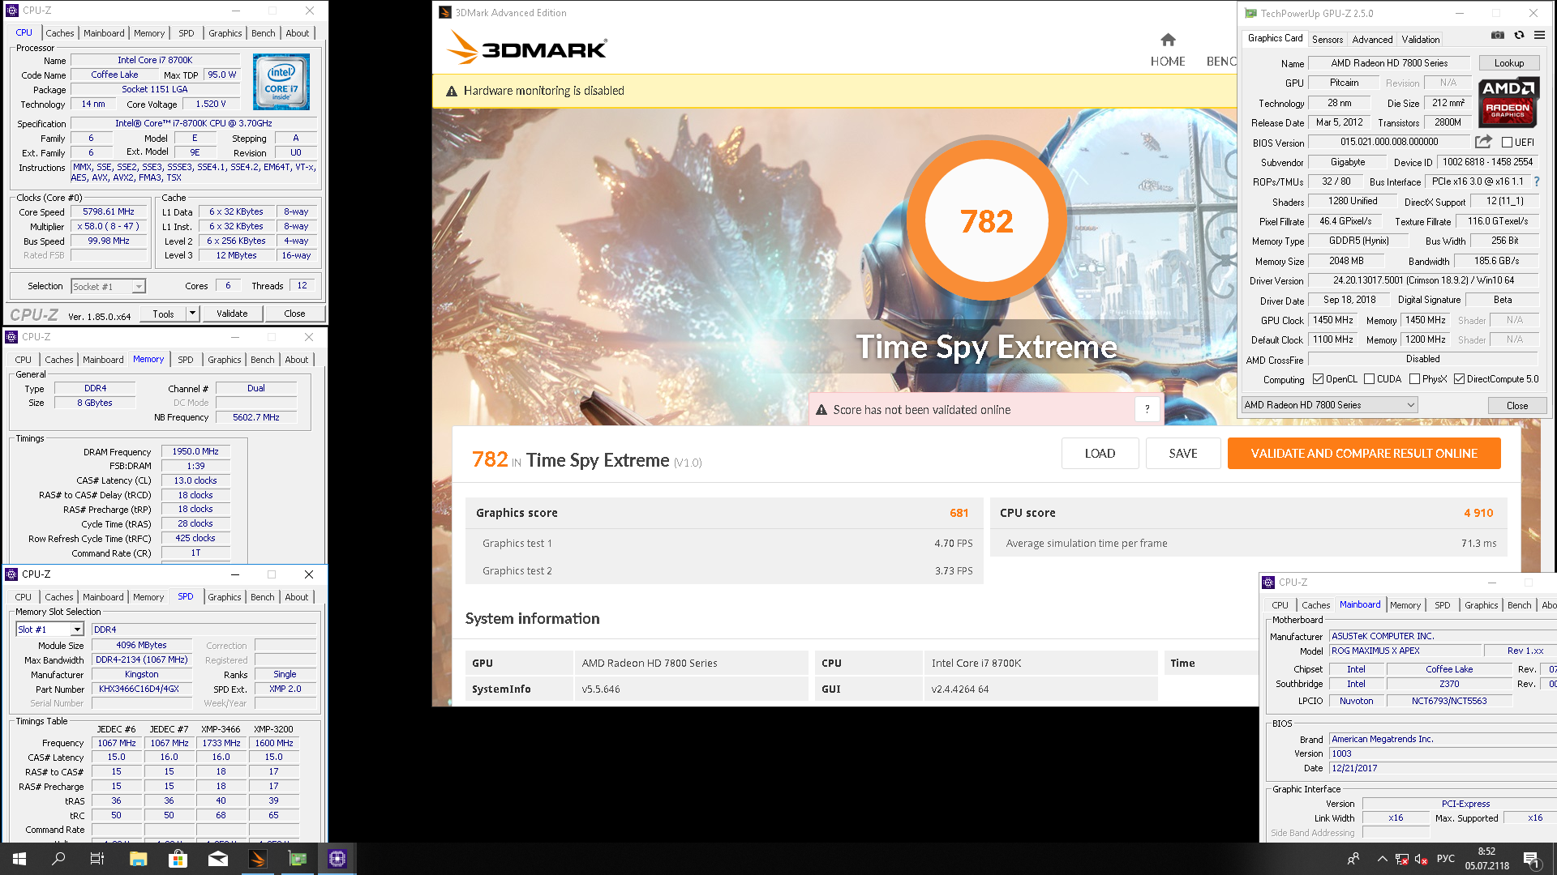Click the SAVE button in 3DMark
Viewport: 1557px width, 875px height.
[x=1182, y=454]
